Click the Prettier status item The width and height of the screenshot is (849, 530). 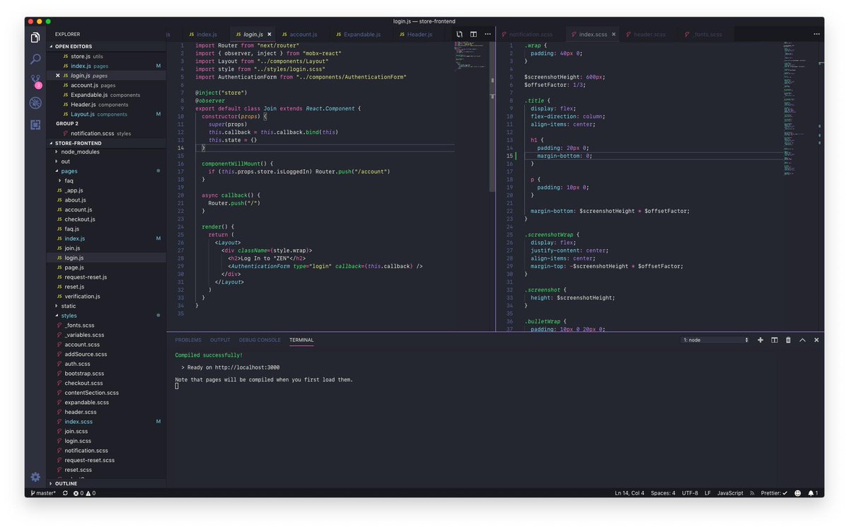(774, 492)
